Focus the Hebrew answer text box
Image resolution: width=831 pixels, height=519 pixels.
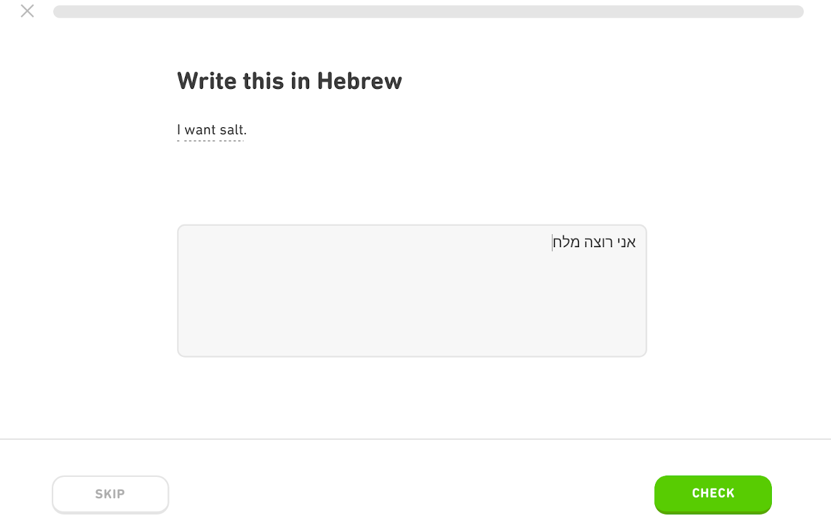pyautogui.click(x=412, y=291)
